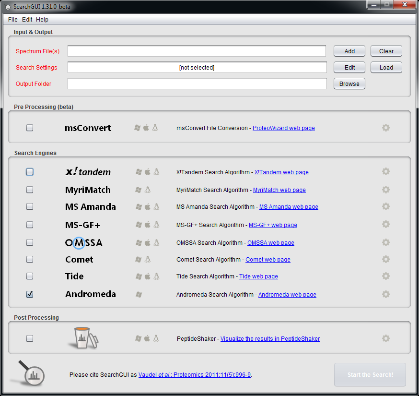Click the Tide logo
The width and height of the screenshot is (419, 396).
74,276
